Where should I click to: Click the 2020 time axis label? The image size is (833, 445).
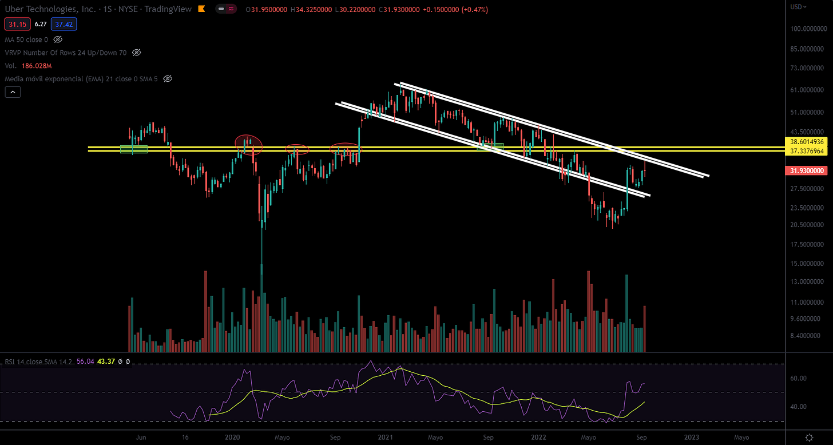pyautogui.click(x=232, y=437)
